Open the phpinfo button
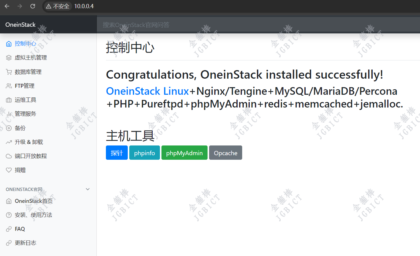Viewport: 420px width, 256px height. pyautogui.click(x=144, y=153)
